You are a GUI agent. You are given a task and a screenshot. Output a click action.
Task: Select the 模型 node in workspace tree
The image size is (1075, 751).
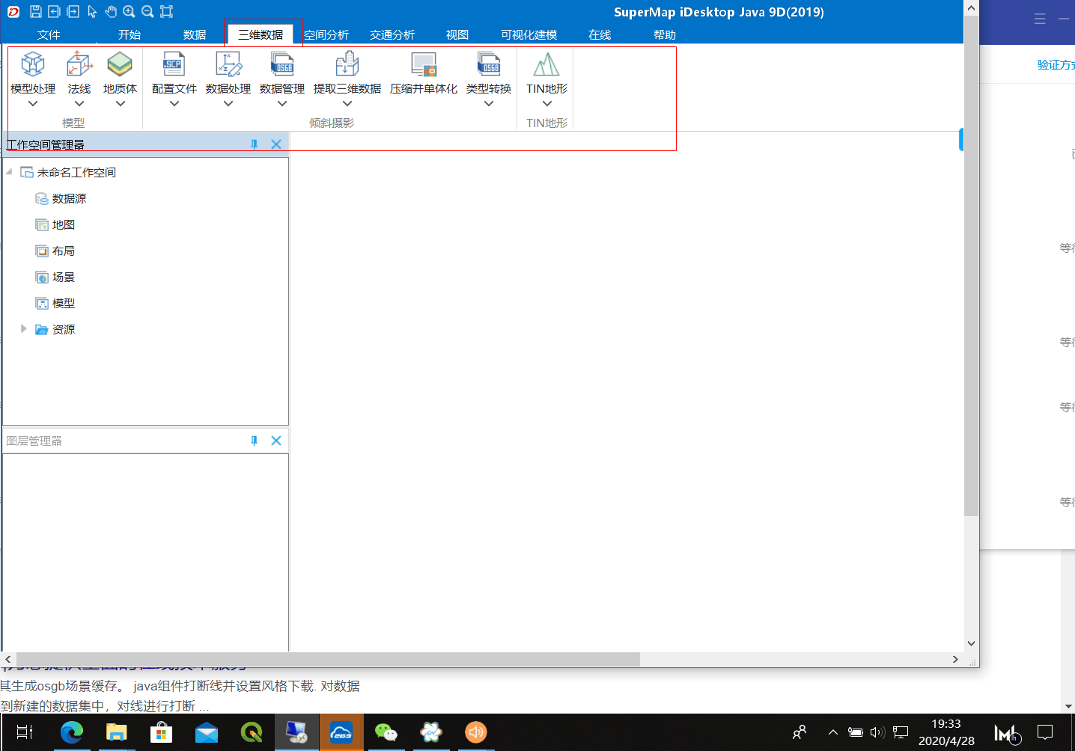pos(64,304)
